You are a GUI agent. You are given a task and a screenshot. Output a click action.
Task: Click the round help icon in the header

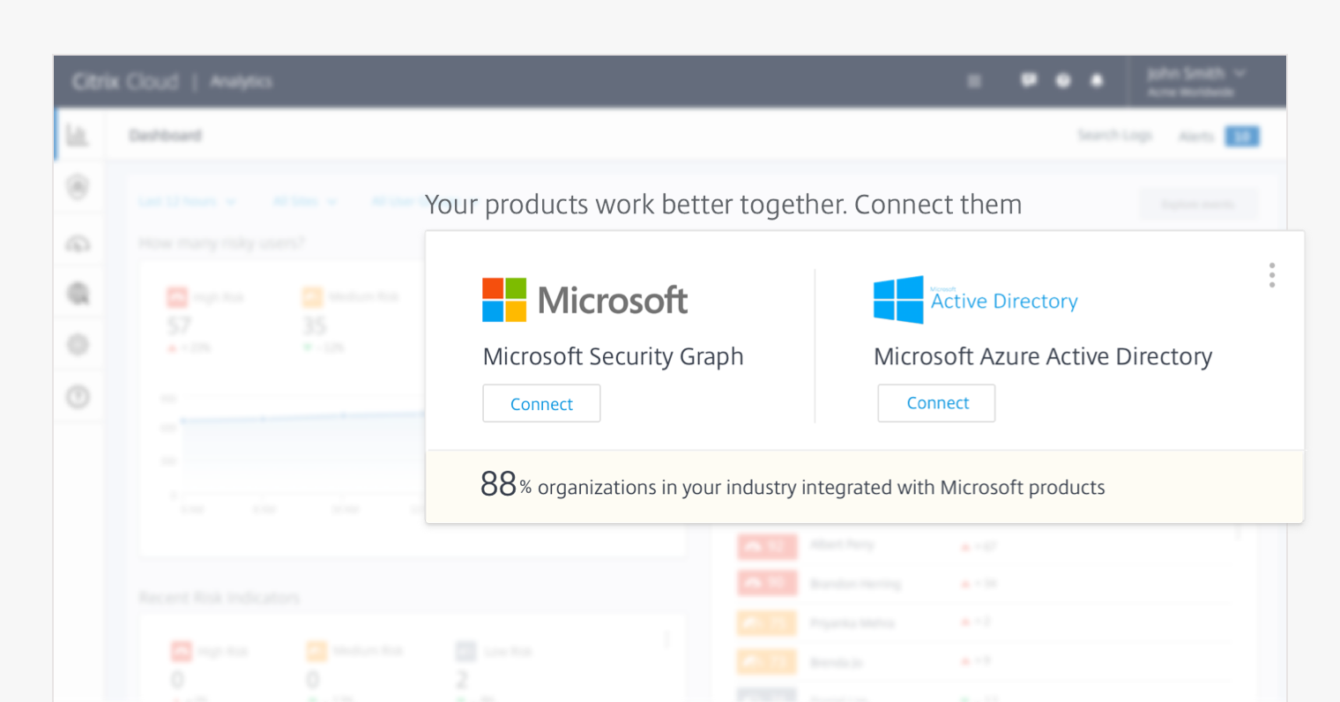click(x=1063, y=80)
